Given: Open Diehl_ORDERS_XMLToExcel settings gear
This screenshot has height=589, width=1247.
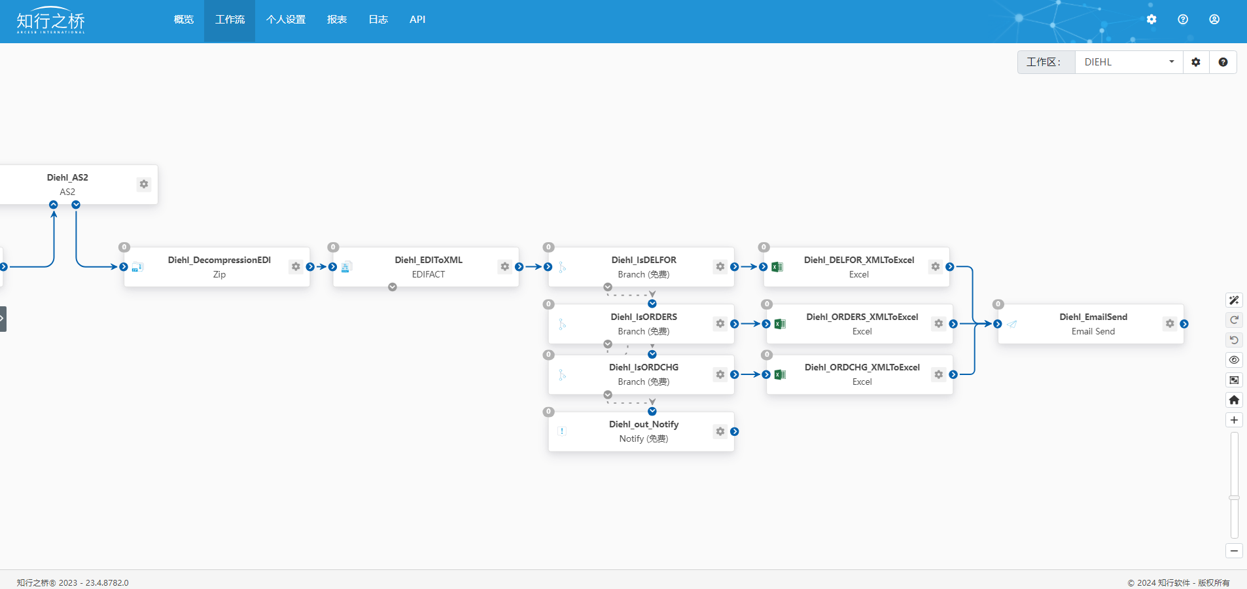Looking at the screenshot, I should point(938,323).
